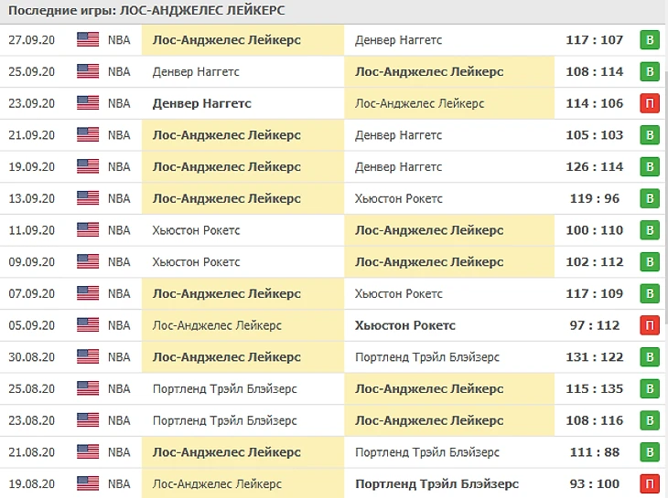Viewport: 668px width, 498px height.
Task: Click the vertical scrollbar thumb on the right
Action: tap(666, 199)
